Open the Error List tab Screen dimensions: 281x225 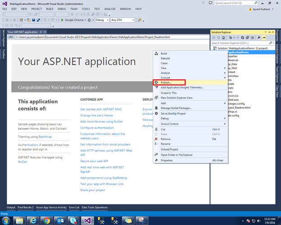click(74, 207)
